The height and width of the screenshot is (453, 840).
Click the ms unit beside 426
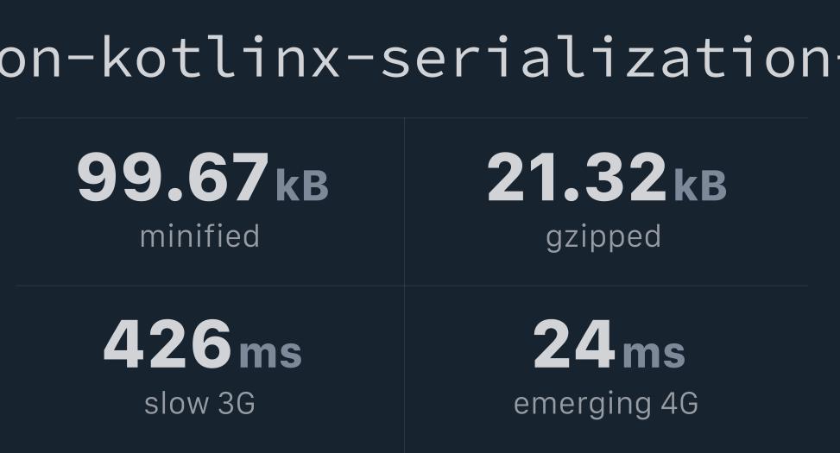[270, 354]
